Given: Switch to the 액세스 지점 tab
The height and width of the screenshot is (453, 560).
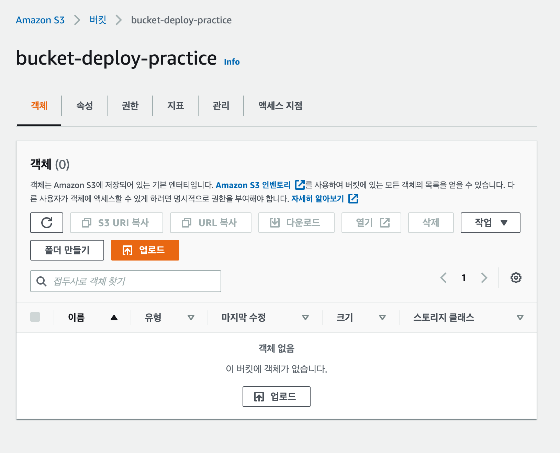Looking at the screenshot, I should [x=280, y=106].
